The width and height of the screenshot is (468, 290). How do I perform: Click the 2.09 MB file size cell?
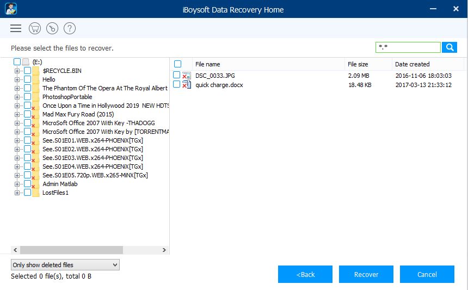tap(359, 76)
